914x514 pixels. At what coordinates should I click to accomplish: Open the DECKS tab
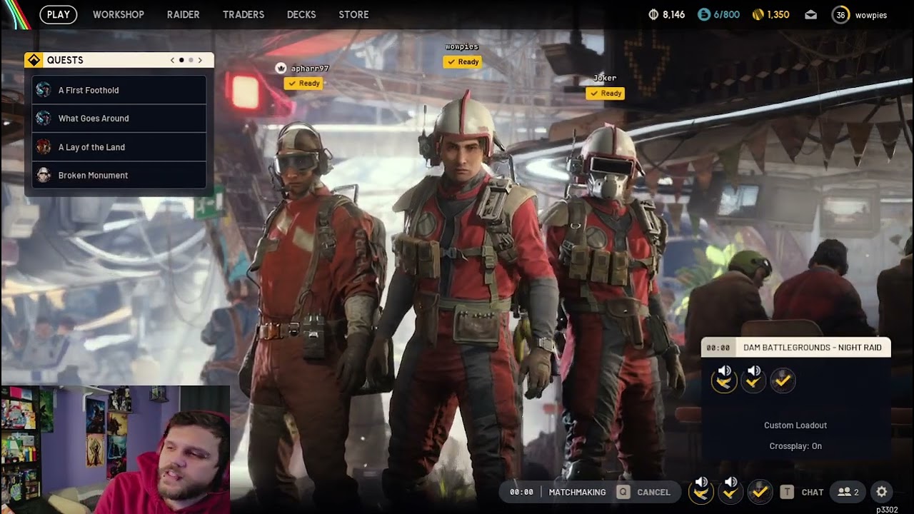(301, 14)
